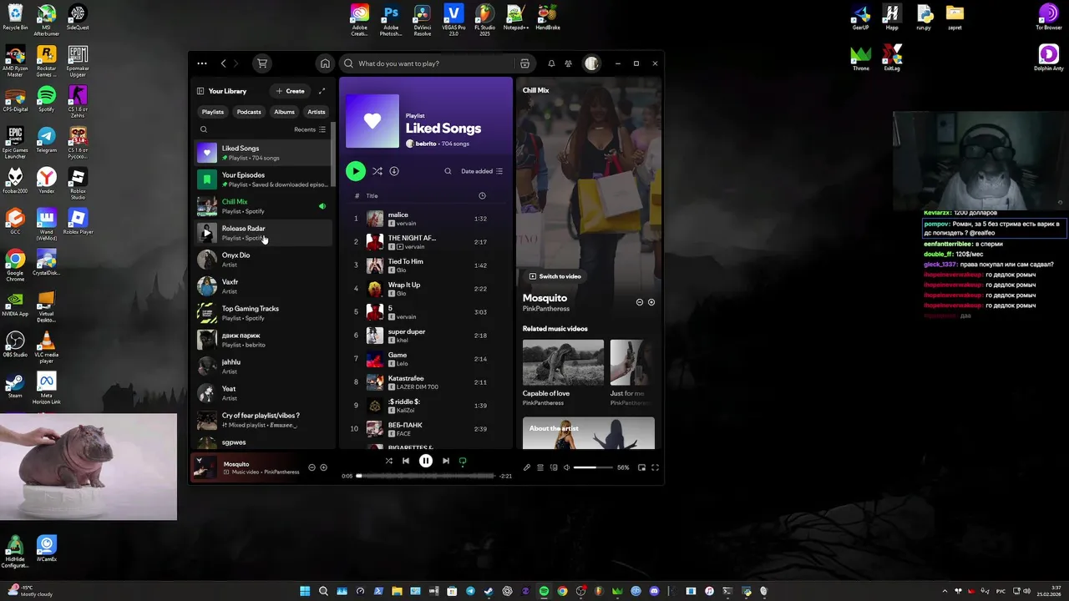Enter full screen player mode

click(655, 467)
